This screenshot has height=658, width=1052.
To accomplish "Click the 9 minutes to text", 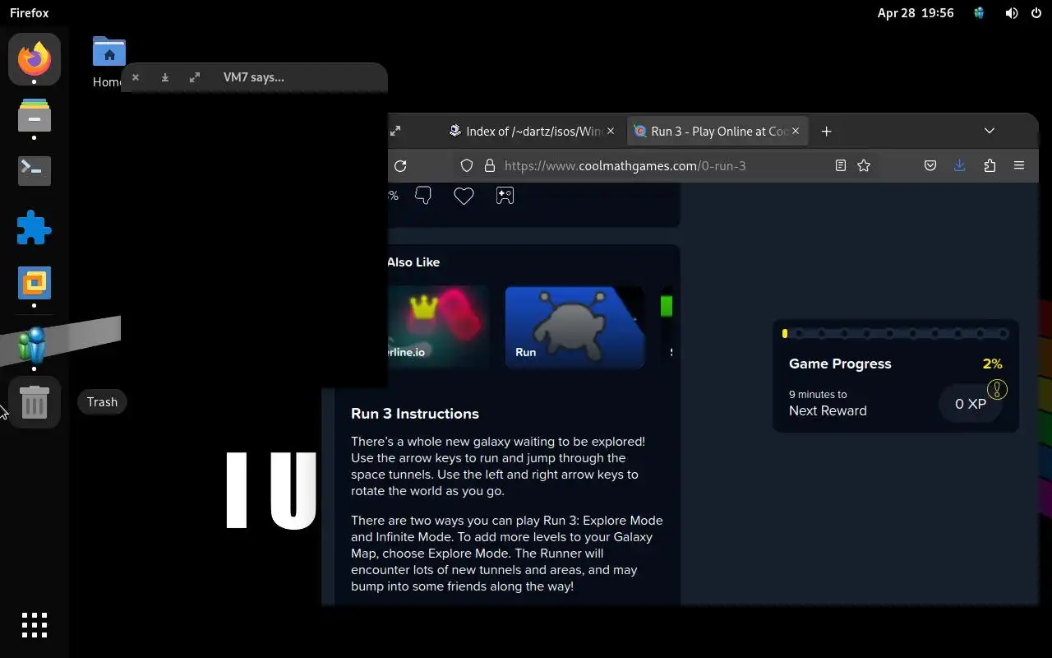I will (818, 394).
